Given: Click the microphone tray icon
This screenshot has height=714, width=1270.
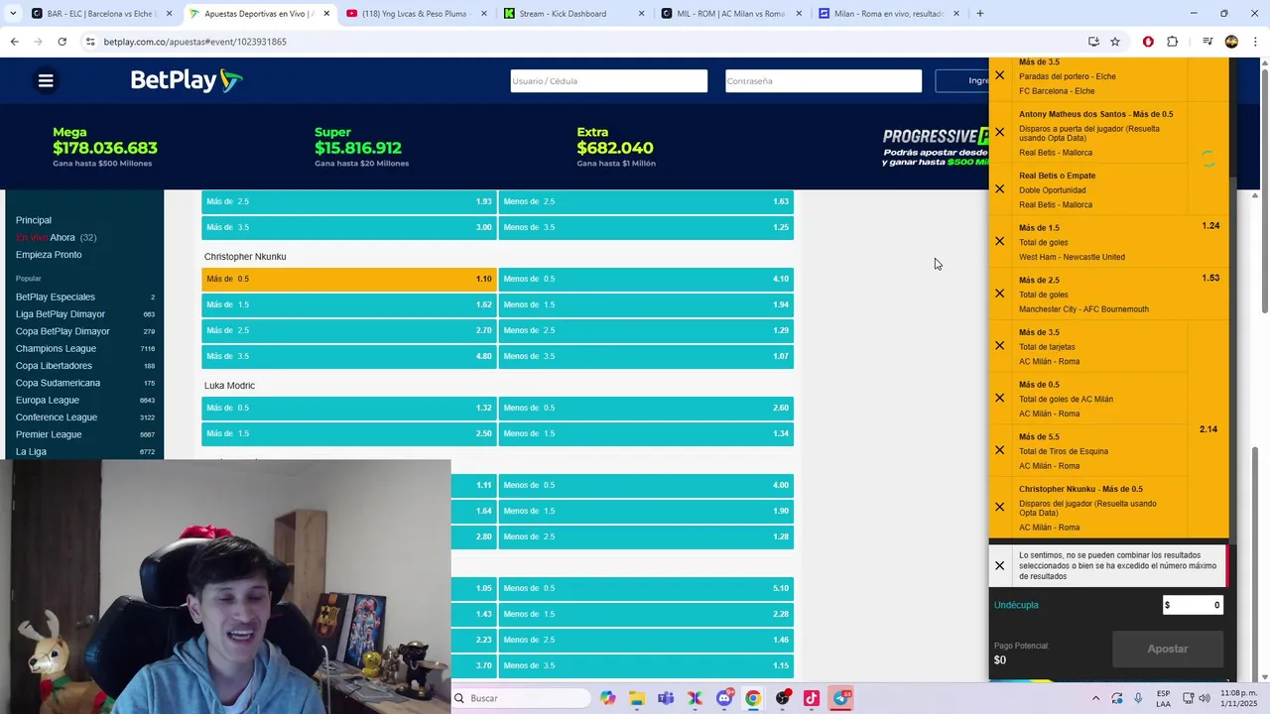Looking at the screenshot, I should pyautogui.click(x=1138, y=698).
